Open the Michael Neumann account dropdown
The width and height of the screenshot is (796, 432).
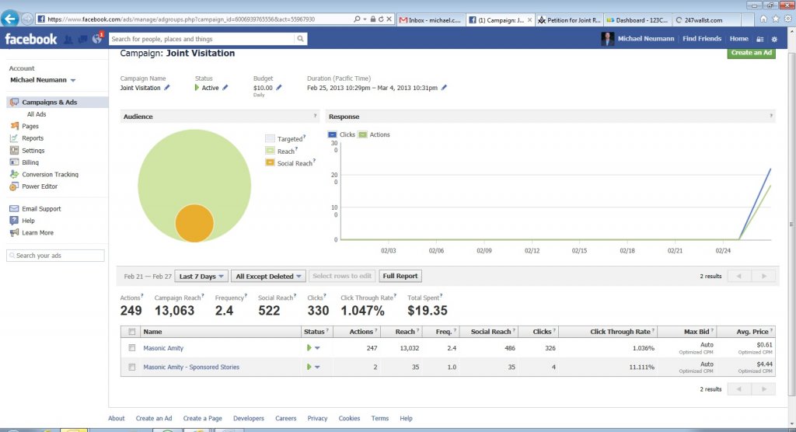click(44, 80)
